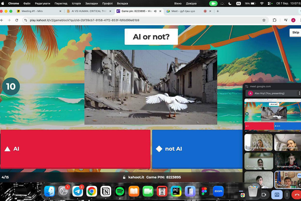Open Telegram from the Dock

tap(78, 191)
